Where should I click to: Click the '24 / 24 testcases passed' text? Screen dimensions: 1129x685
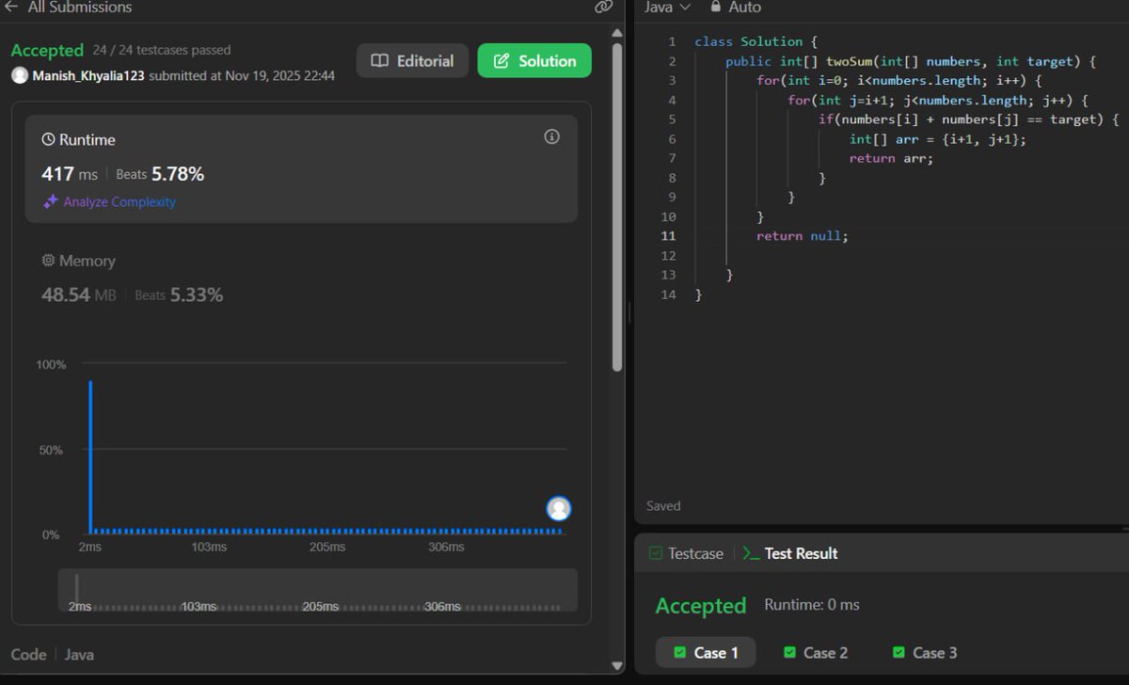[x=162, y=50]
